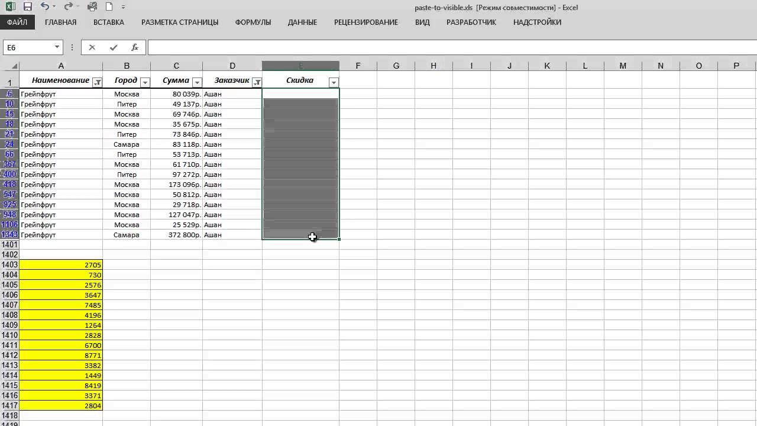Select yellow cell with value 730
This screenshot has height=426, width=757.
pos(61,275)
